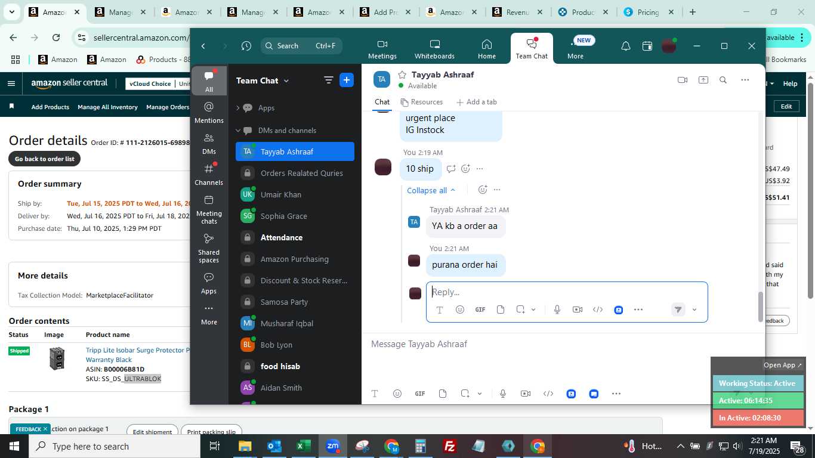Open search in chat with Tayyab Ashraaf
Screen dimensions: 815x458
click(723, 80)
